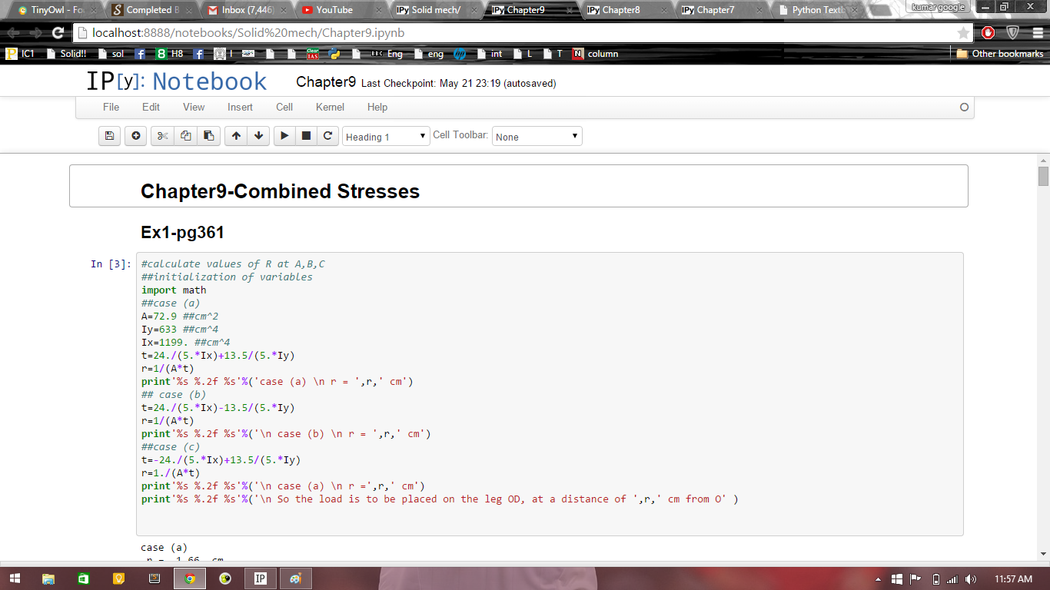
Task: Move the selected cell down with the arrow
Action: coord(259,136)
